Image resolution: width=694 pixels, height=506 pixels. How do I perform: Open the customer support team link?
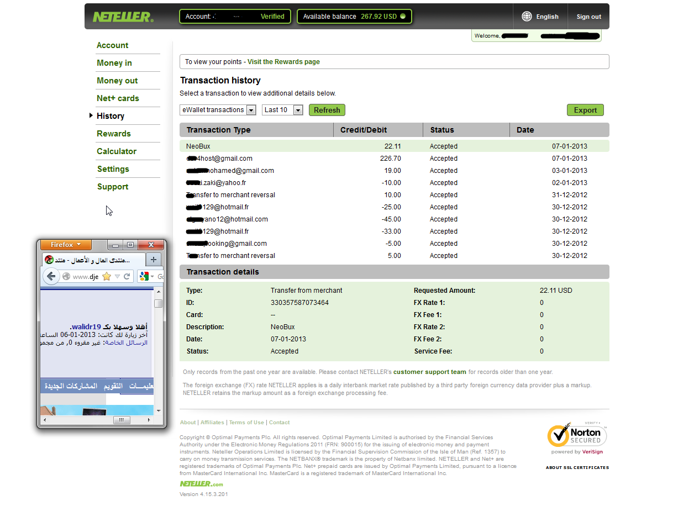tap(430, 372)
